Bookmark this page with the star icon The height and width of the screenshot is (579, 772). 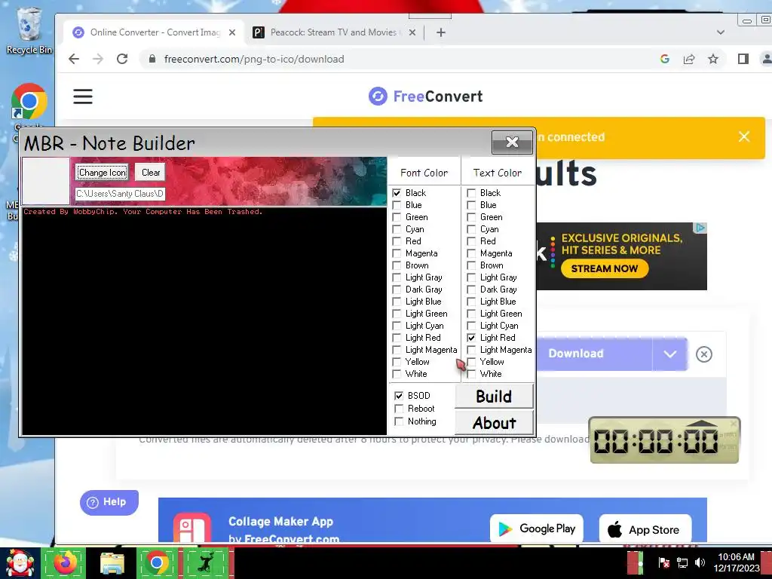[713, 59]
